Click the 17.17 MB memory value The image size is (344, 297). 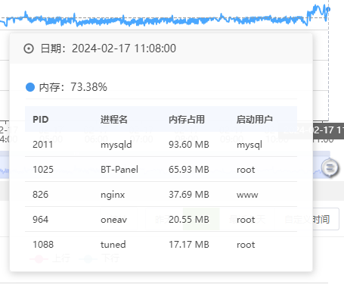click(189, 245)
